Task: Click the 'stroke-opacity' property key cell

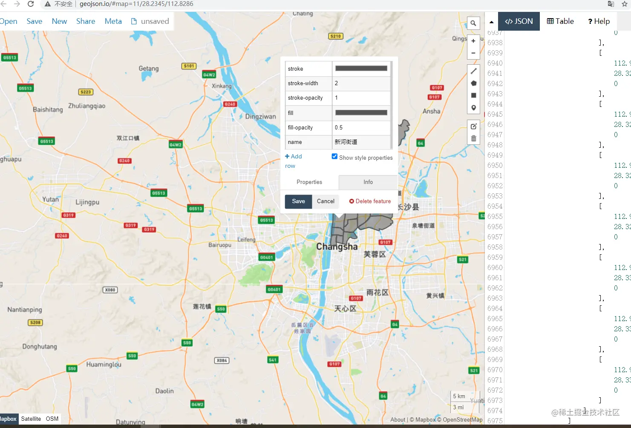Action: coord(309,98)
